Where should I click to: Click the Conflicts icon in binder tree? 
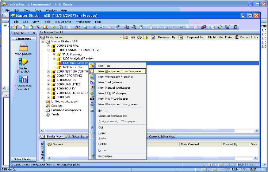pyautogui.click(x=48, y=106)
